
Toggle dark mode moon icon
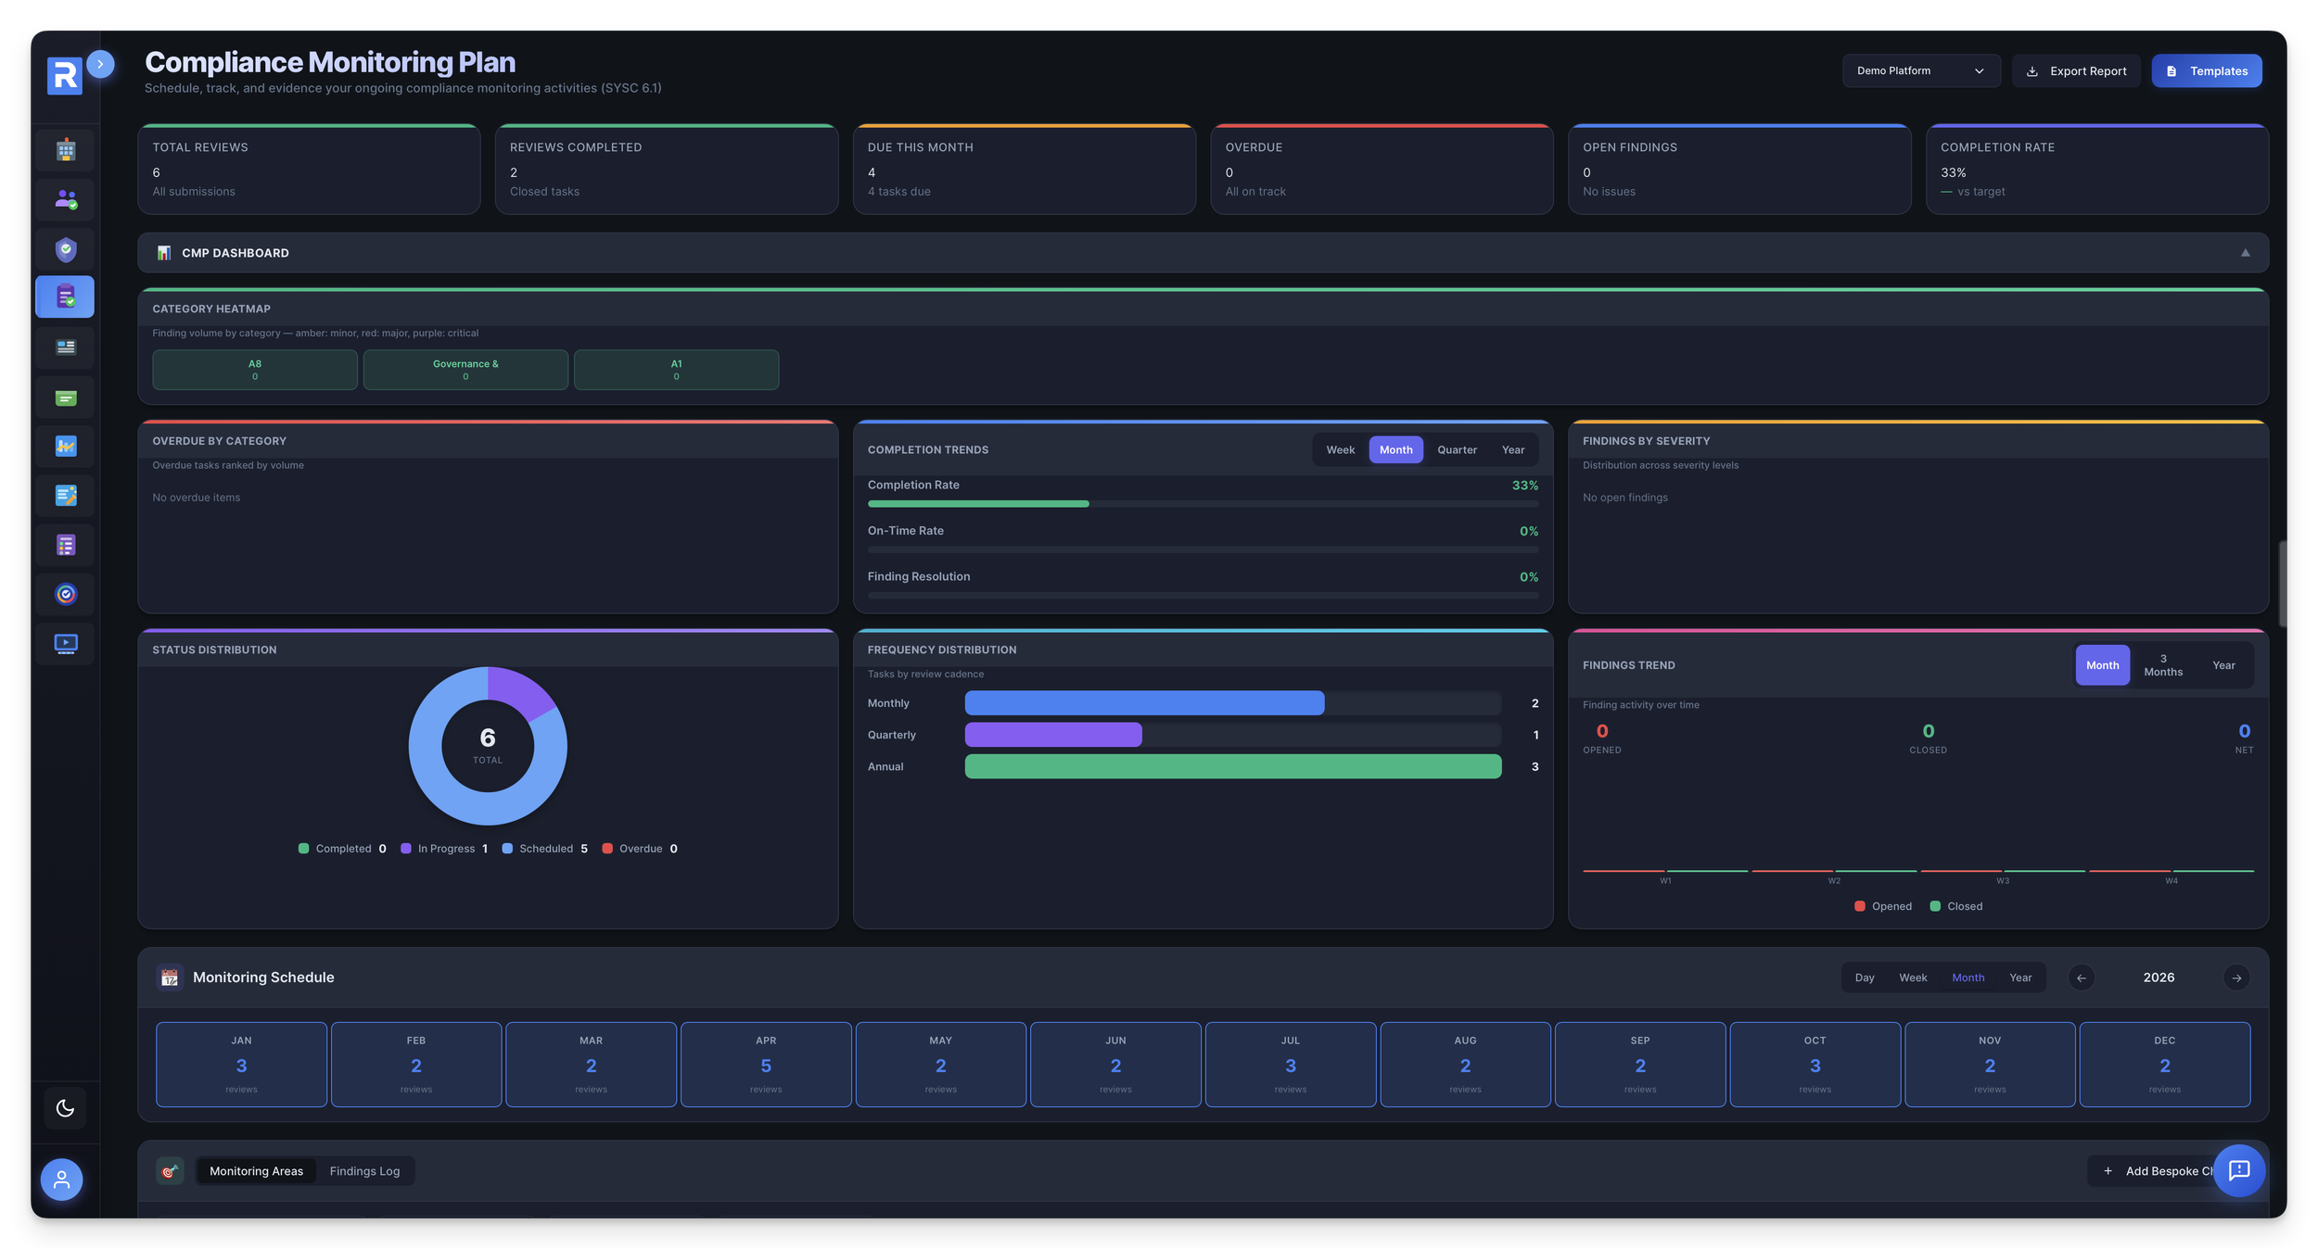click(65, 1108)
